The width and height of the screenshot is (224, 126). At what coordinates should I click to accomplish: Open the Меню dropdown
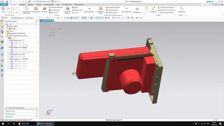click(5, 18)
